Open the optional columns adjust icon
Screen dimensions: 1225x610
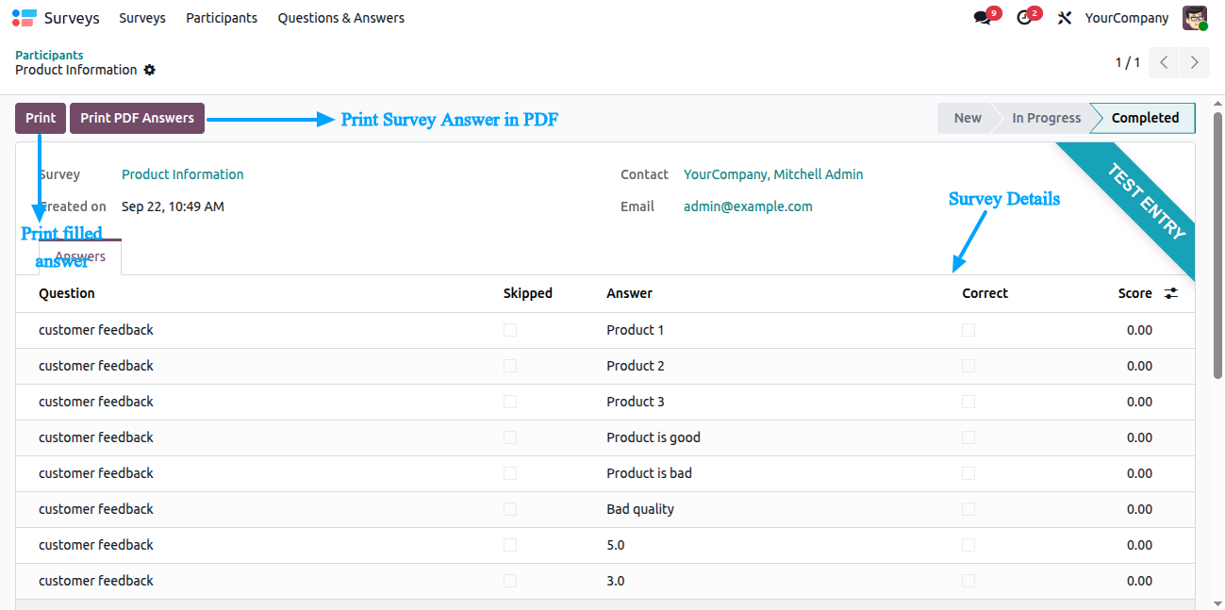[1171, 293]
